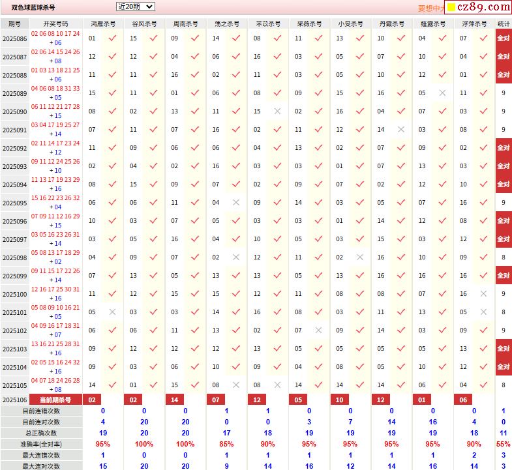Click the 浮萍杀号 column header

(474, 23)
